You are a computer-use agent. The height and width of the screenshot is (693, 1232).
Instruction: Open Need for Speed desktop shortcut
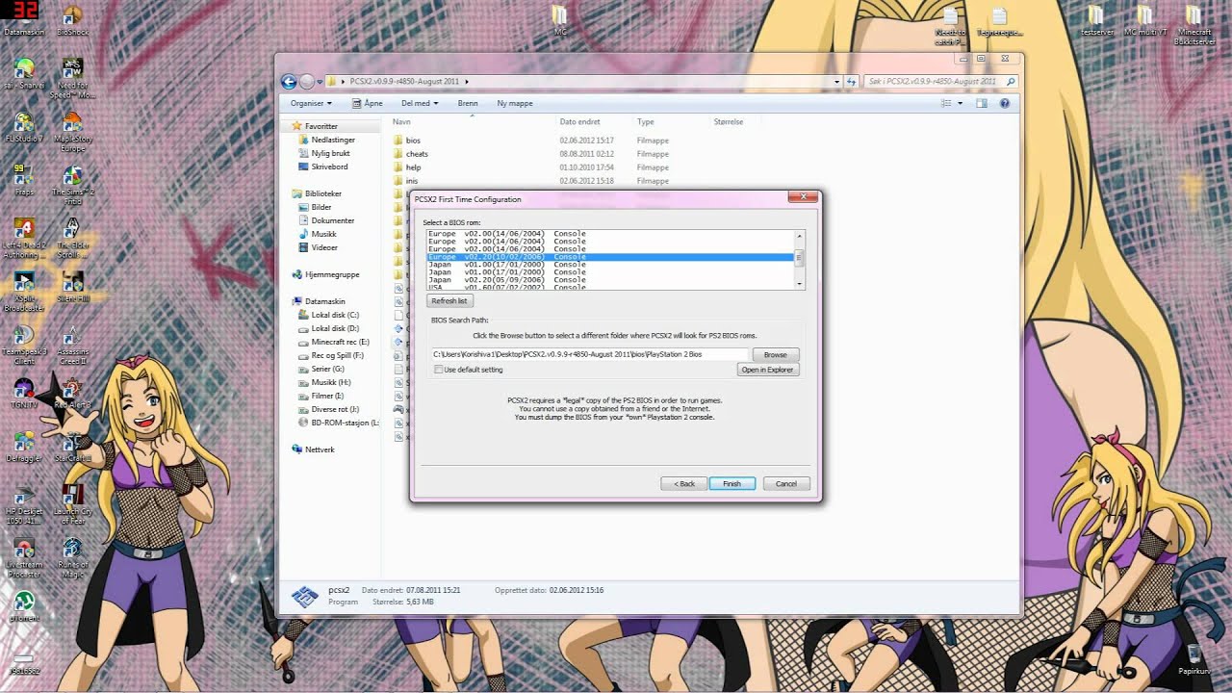tap(72, 79)
